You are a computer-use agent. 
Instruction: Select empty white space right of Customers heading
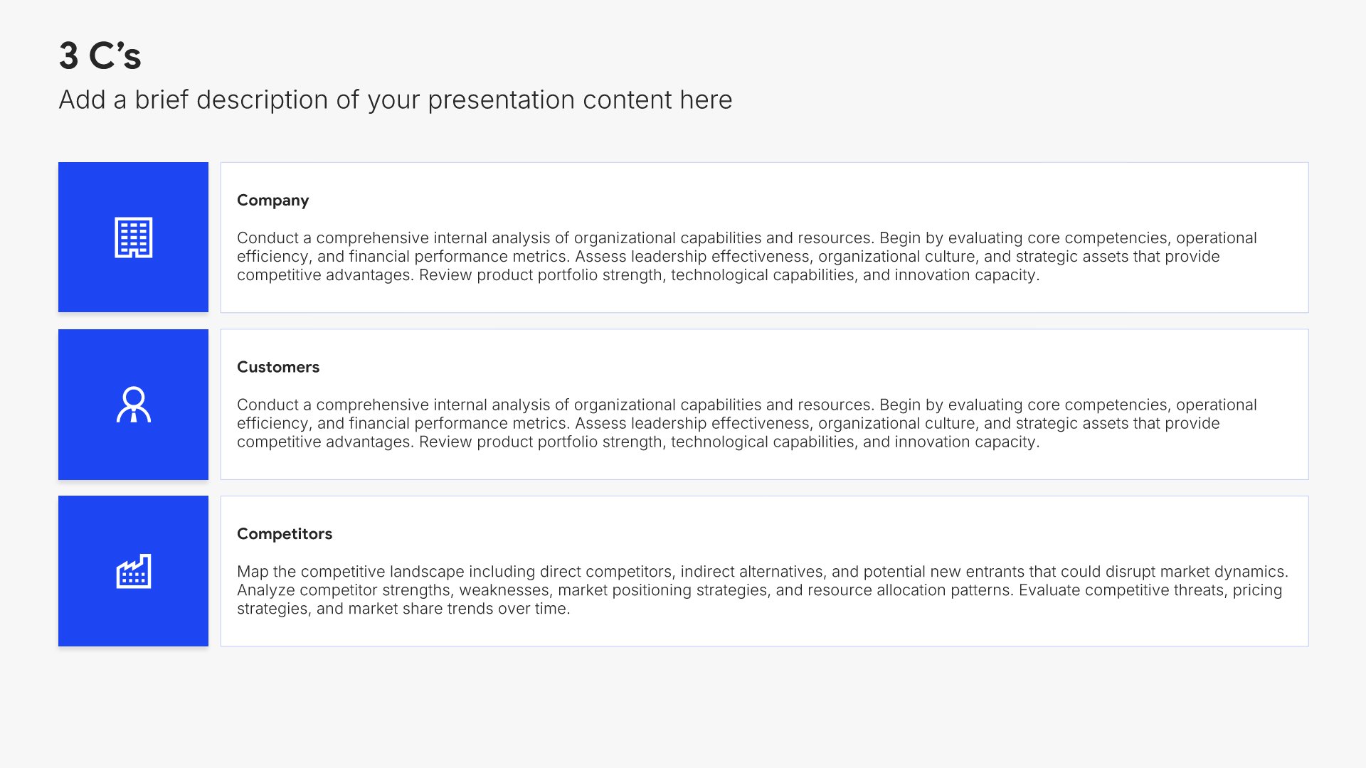click(x=783, y=368)
